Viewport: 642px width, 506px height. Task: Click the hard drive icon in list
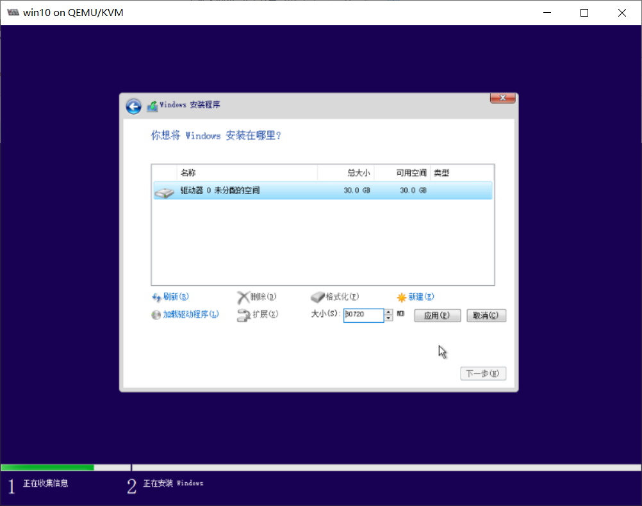[165, 192]
